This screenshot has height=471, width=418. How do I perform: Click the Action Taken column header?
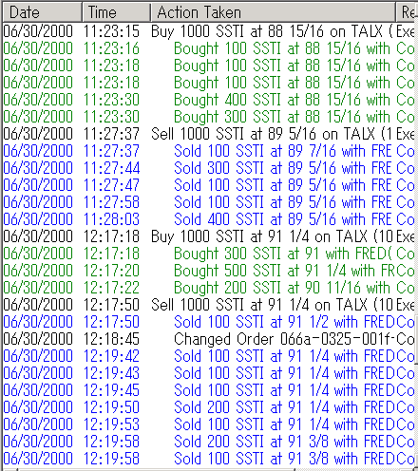point(273,12)
